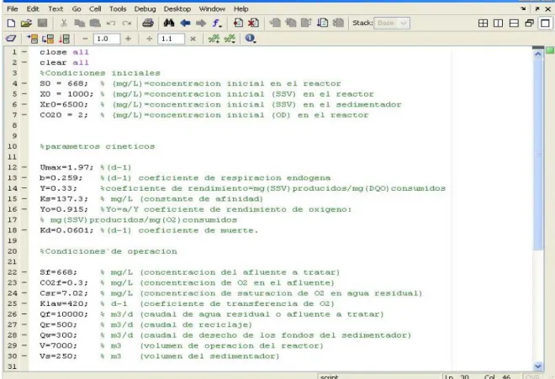Open Find with the binoculars icon

click(169, 24)
